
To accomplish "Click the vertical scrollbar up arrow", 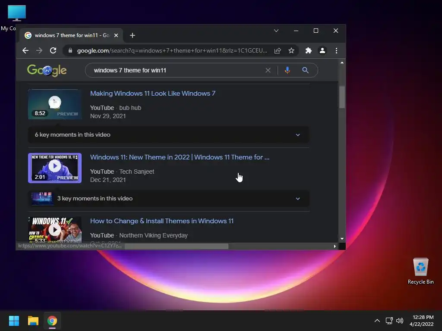I will (342, 62).
